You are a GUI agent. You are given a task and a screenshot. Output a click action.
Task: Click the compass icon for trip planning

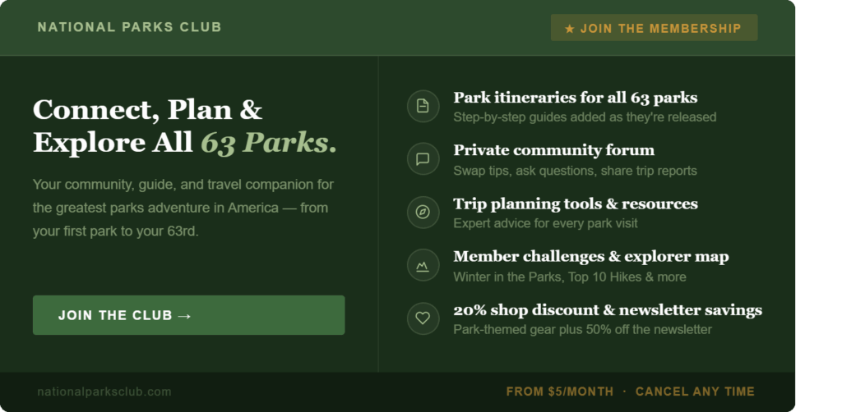423,213
